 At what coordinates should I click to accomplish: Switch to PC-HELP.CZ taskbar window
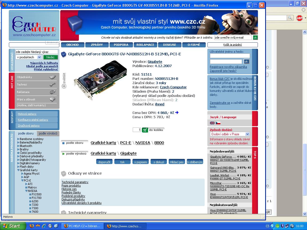click(x=82, y=226)
